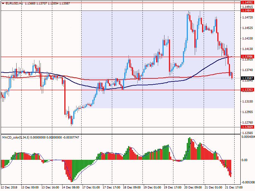
Task: Click the red 1.13986 price level label
Action: tap(247, 57)
